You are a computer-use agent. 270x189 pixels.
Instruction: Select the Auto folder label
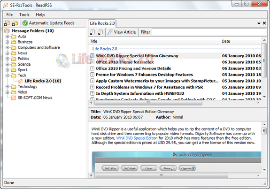coord(22,37)
